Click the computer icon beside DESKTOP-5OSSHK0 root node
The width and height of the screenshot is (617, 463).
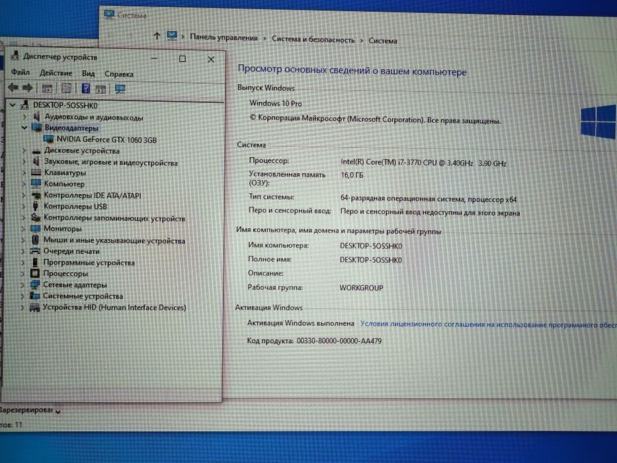[24, 105]
